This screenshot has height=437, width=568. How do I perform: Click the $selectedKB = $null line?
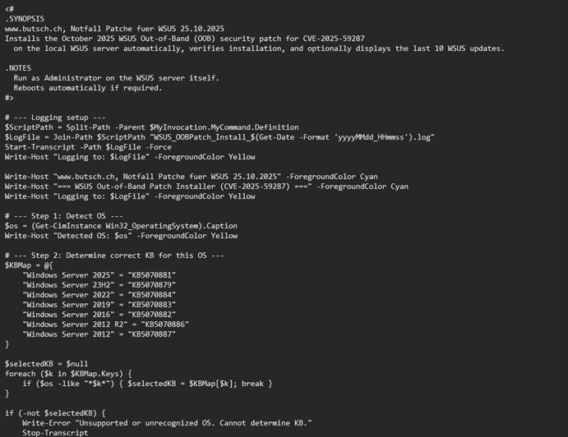pyautogui.click(x=46, y=364)
